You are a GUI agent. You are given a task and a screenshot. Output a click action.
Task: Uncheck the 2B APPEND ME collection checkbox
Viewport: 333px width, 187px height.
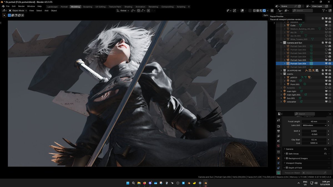(323, 70)
